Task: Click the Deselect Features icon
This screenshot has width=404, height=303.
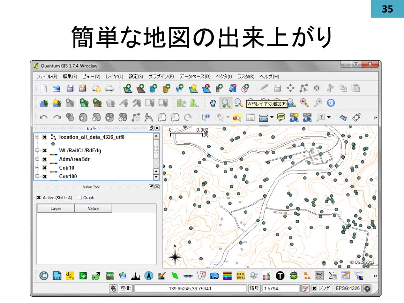Action: 237,118
